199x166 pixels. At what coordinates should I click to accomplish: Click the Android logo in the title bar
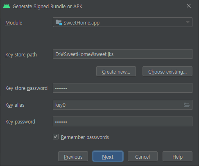[7, 6]
